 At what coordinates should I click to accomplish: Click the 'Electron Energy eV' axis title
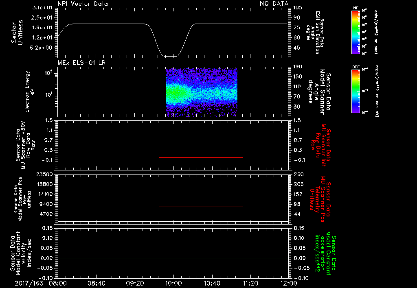pyautogui.click(x=30, y=92)
